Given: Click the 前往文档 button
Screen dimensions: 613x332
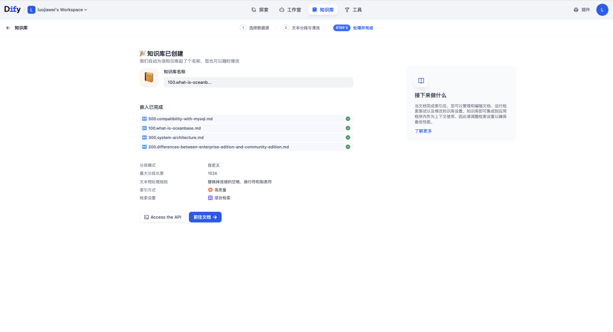Looking at the screenshot, I should pos(204,217).
